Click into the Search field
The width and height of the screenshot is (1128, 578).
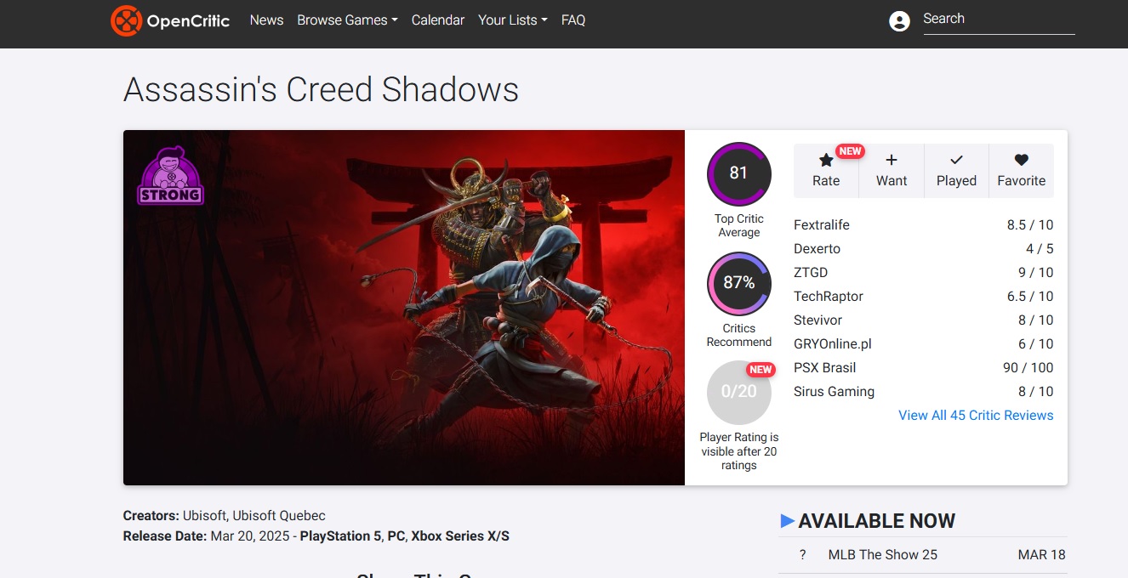[x=999, y=20]
